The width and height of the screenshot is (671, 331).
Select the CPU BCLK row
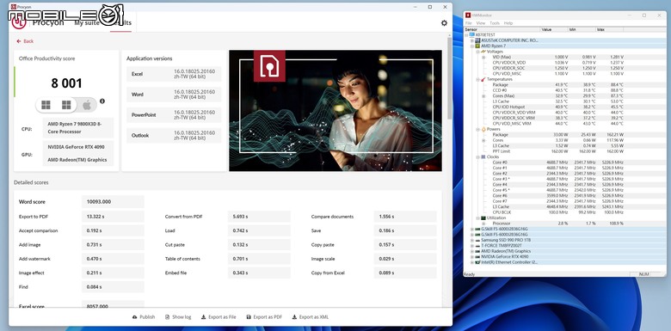click(x=565, y=212)
